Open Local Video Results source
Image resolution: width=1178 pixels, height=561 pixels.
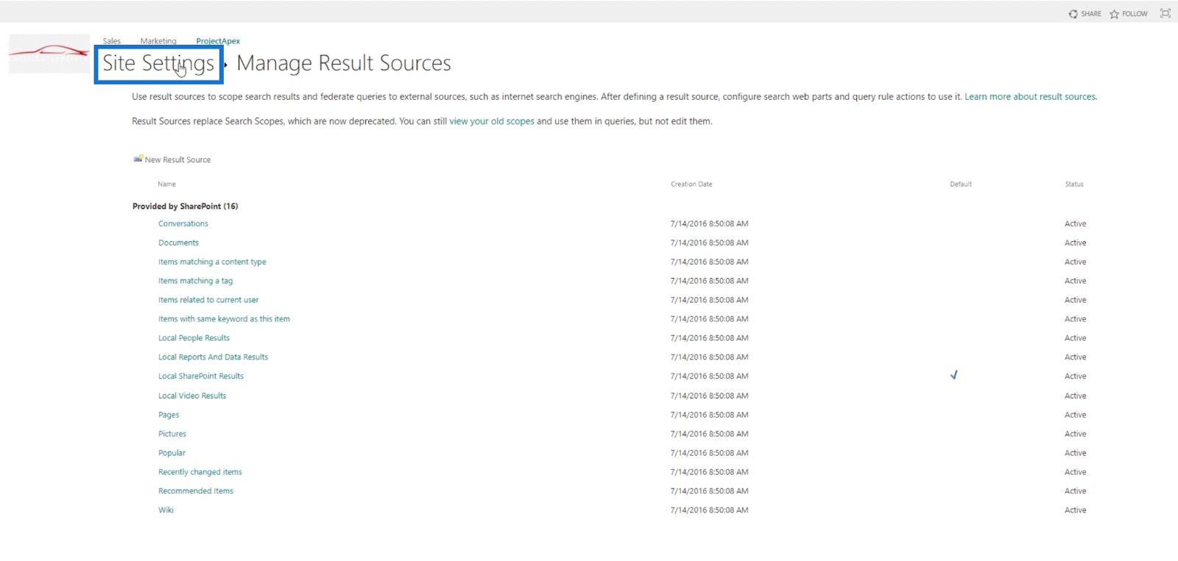192,396
